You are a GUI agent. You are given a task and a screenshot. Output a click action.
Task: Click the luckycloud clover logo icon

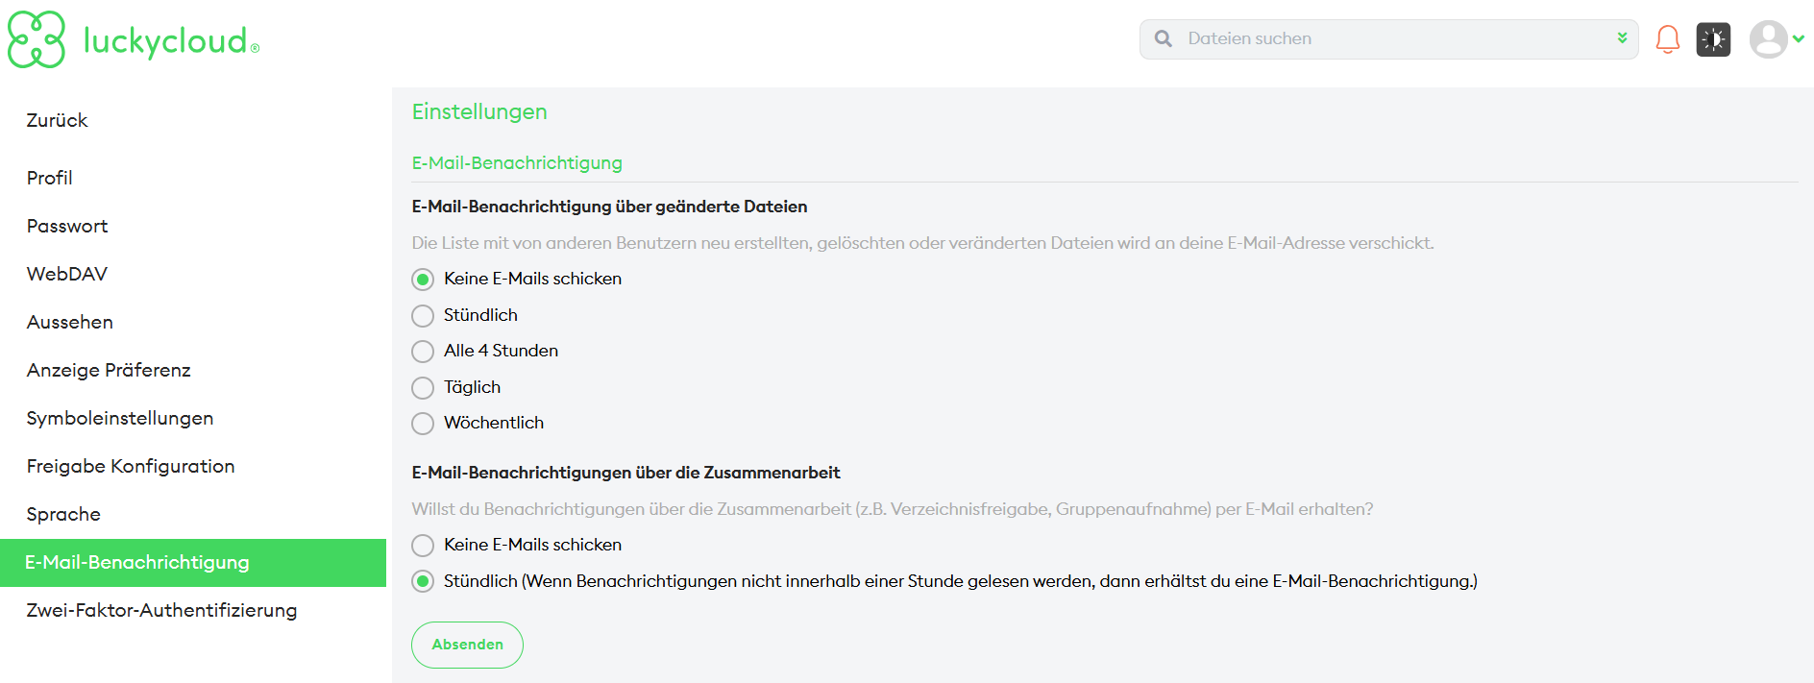click(x=37, y=39)
